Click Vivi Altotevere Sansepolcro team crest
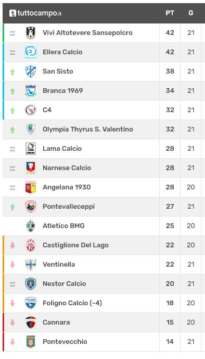205x359 pixels. (x=31, y=33)
